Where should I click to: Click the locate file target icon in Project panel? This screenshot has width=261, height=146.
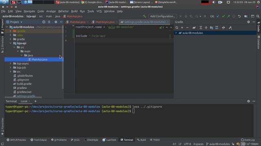pyautogui.click(x=44, y=22)
